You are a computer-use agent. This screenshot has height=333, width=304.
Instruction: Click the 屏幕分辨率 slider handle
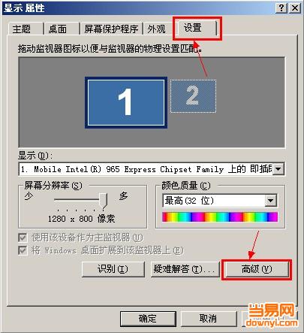point(104,201)
